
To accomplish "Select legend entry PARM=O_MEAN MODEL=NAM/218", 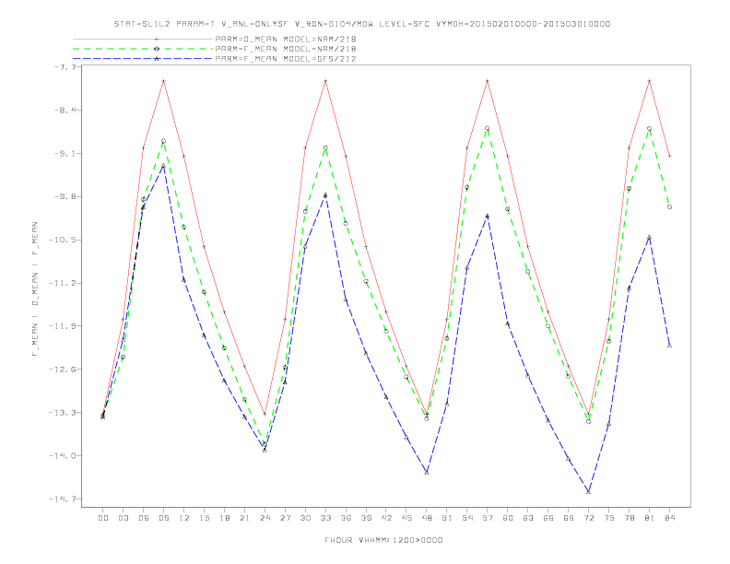I will click(x=286, y=39).
